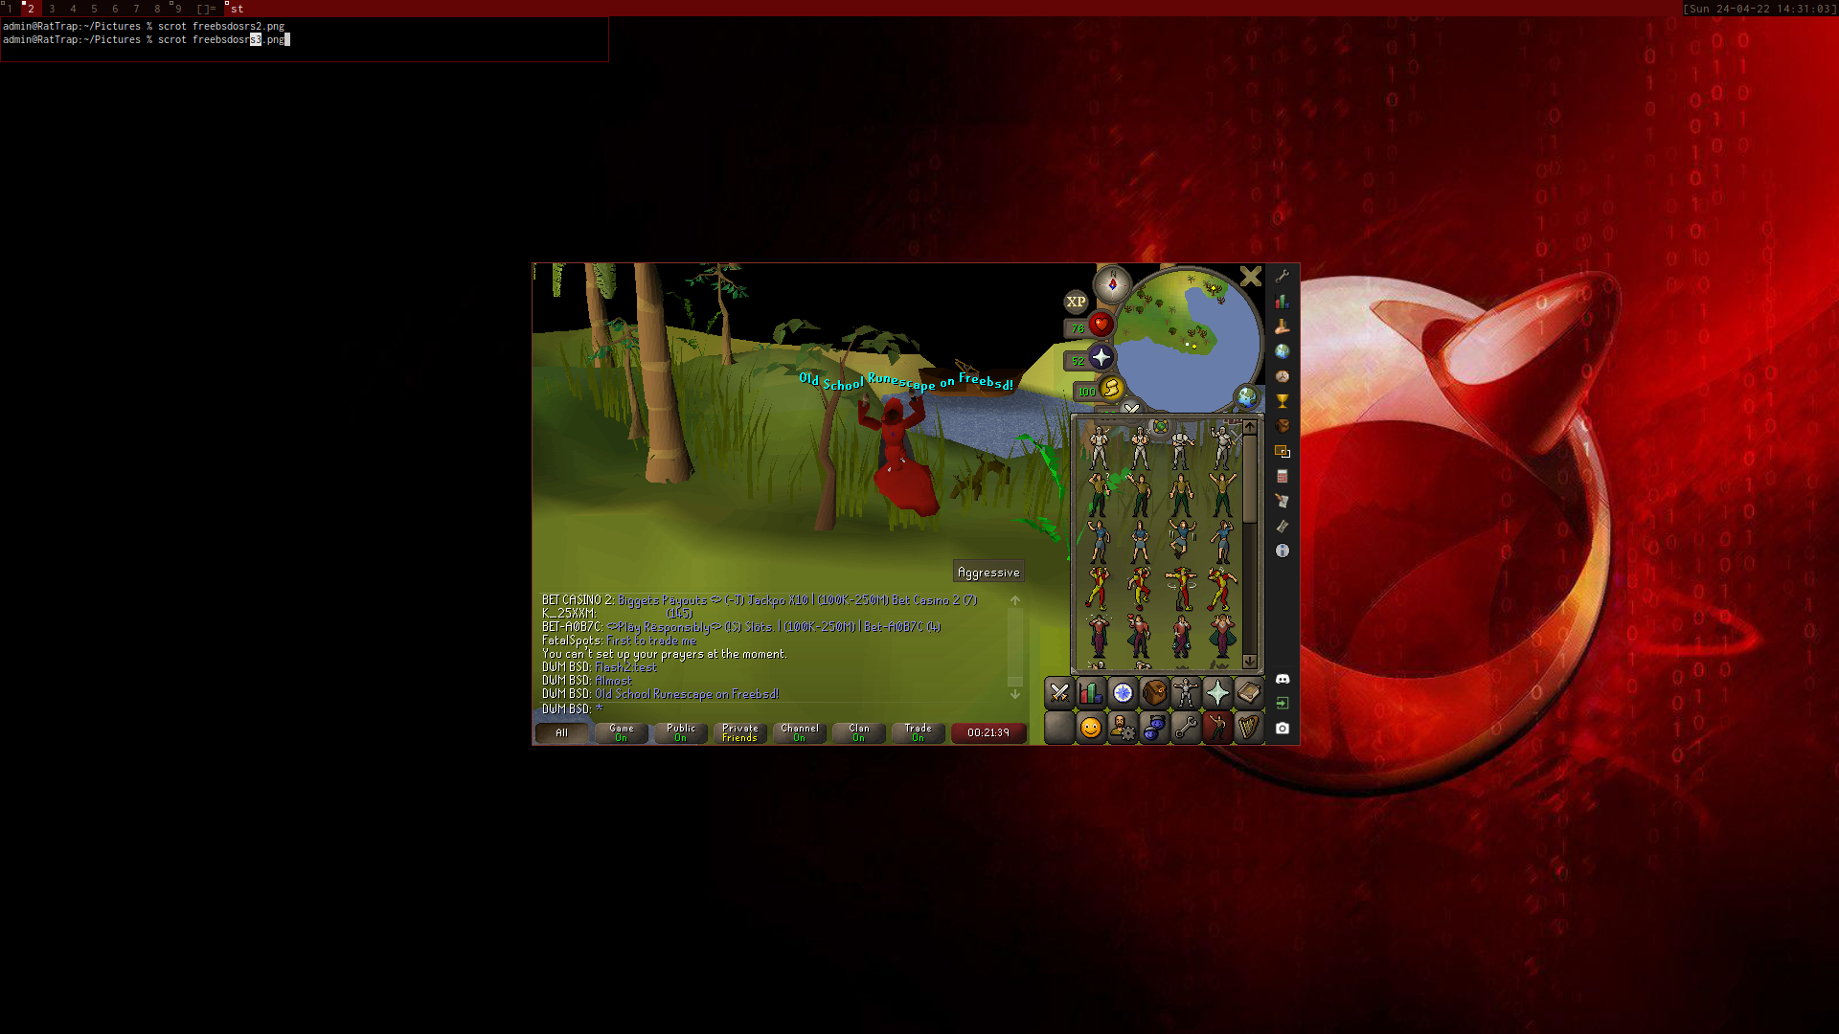Open RuneLite Configuration wrench icon

tap(1282, 277)
